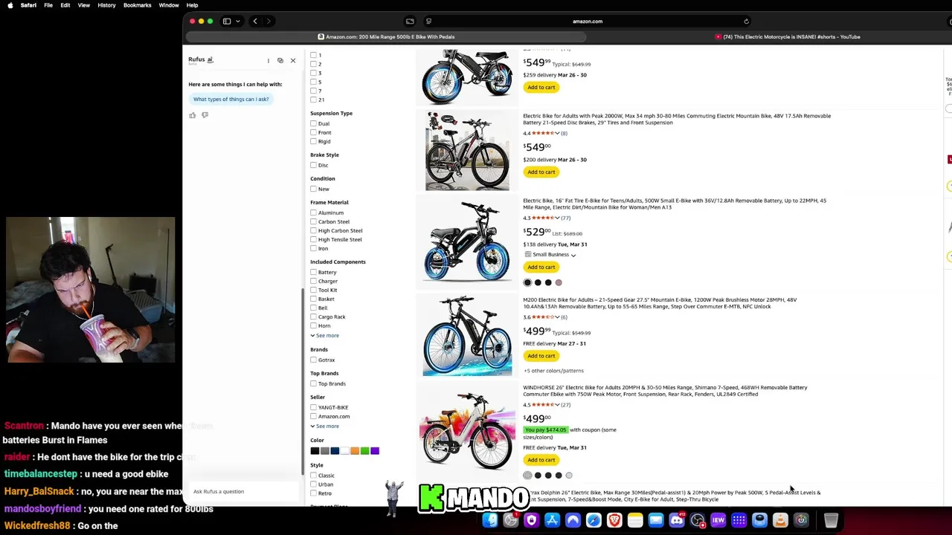The image size is (952, 535).
Task: Check the Amazon.com seller filter
Action: point(313,416)
